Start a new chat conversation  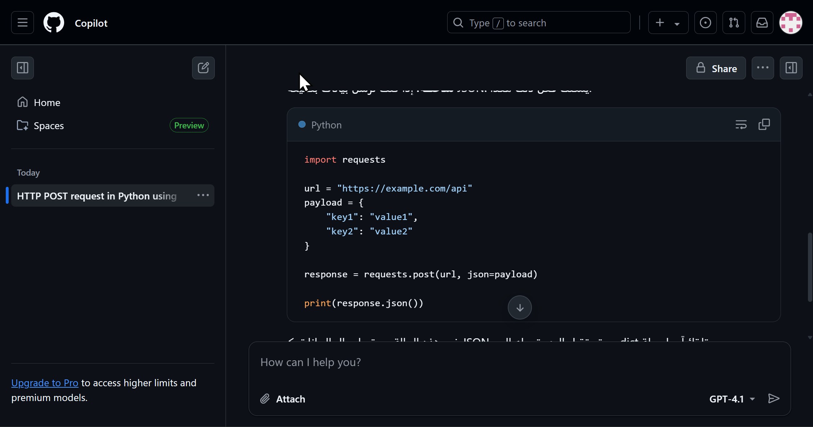(203, 68)
